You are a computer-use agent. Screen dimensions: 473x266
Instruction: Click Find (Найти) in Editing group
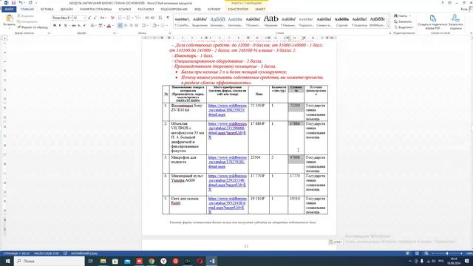[402, 16]
